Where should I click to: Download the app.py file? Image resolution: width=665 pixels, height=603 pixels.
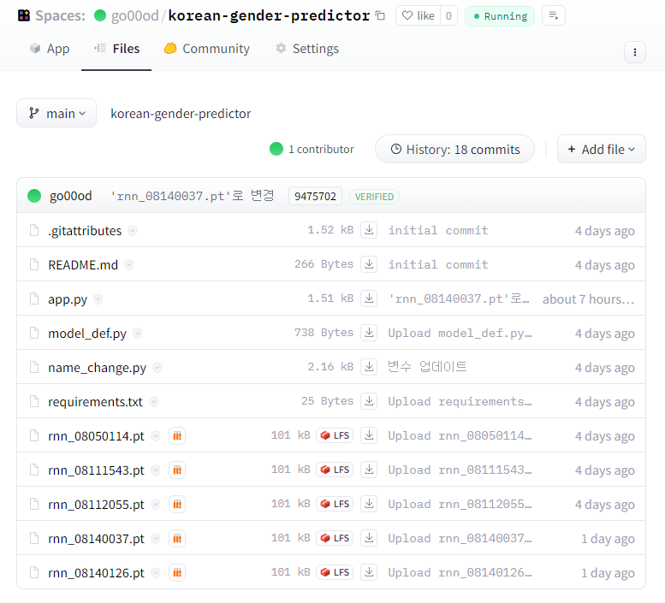(x=369, y=299)
